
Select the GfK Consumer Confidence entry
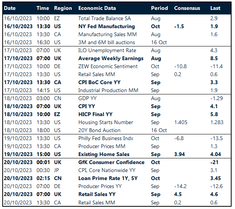click(x=111, y=162)
